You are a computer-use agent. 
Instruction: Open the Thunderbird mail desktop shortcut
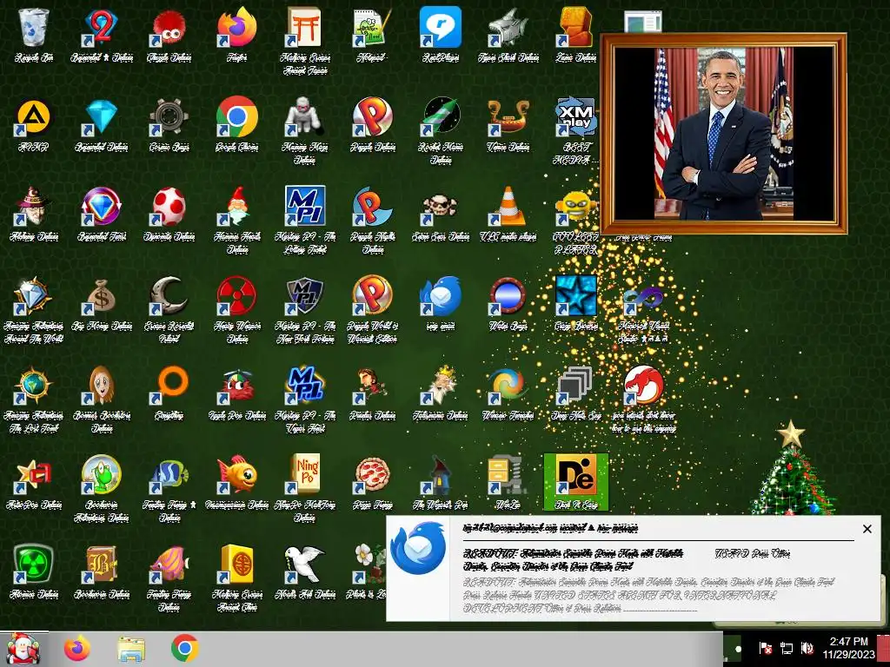pos(441,295)
